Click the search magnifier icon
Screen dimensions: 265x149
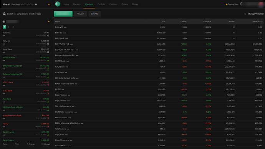point(4,14)
